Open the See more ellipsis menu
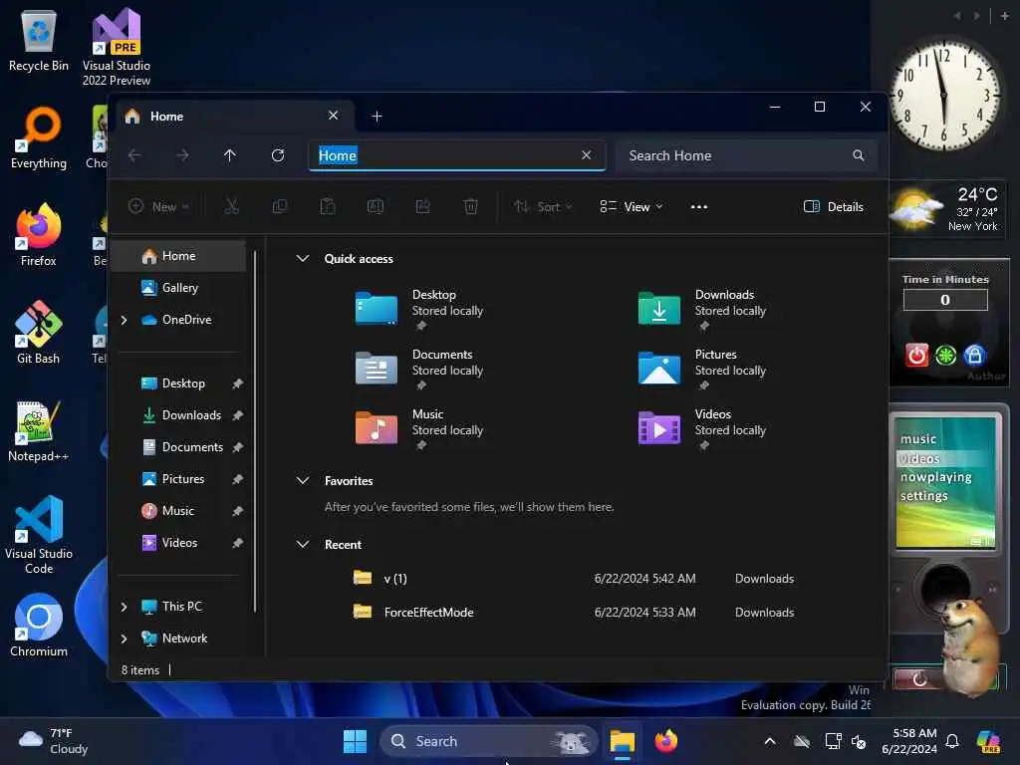The width and height of the screenshot is (1020, 765). (698, 207)
